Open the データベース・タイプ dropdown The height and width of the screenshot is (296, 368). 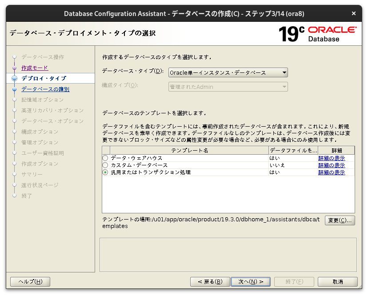[283, 72]
